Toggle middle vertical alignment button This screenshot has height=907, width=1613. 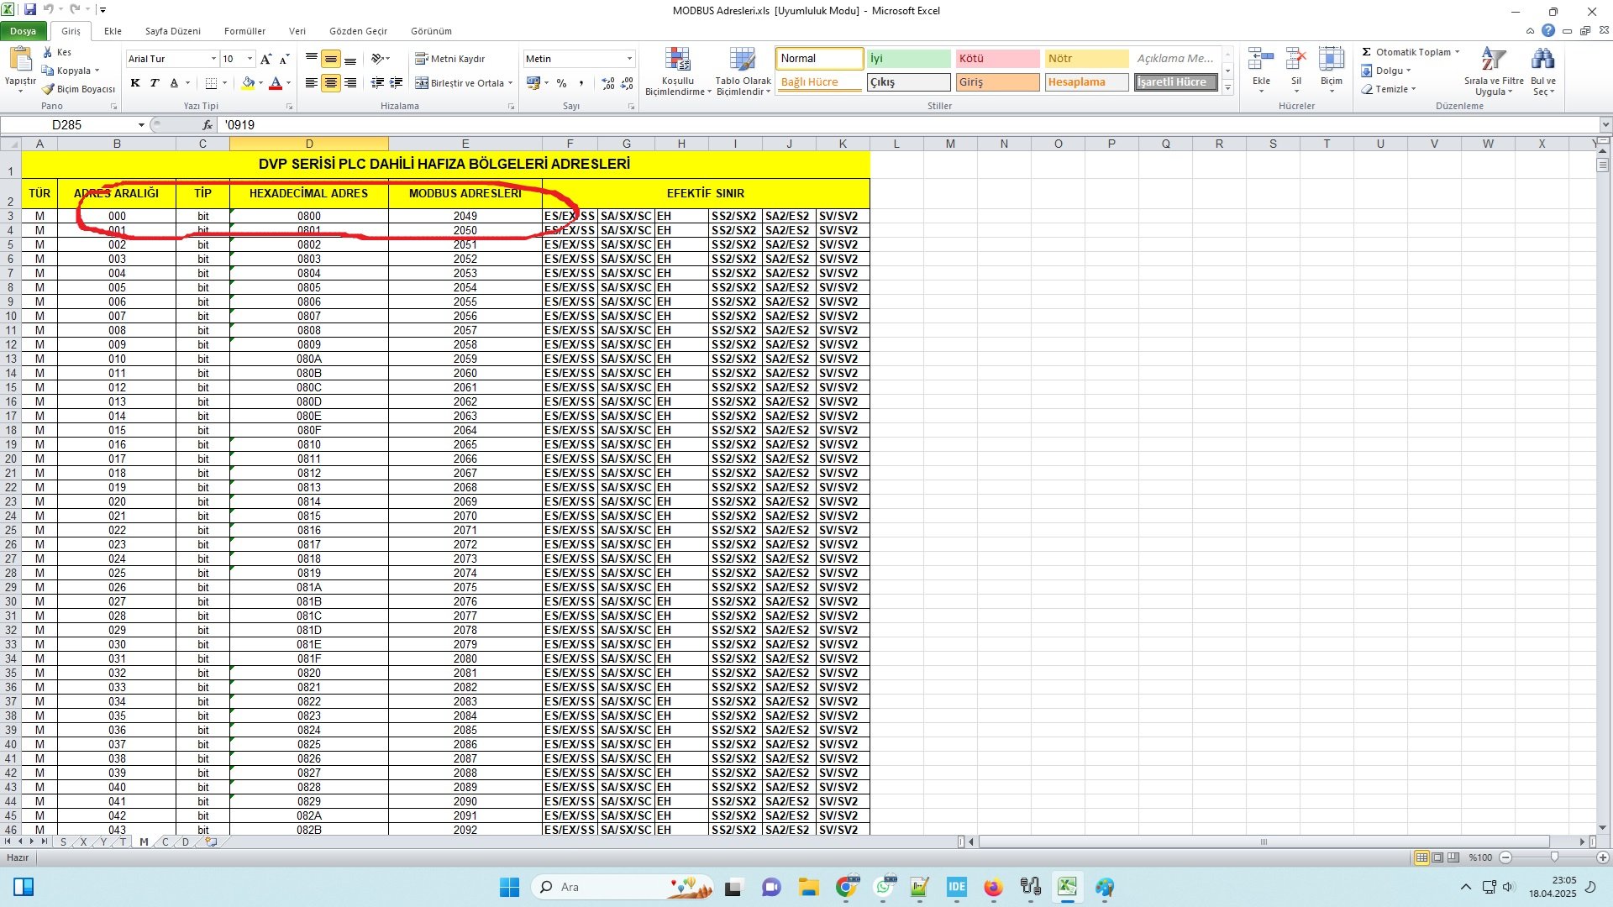click(x=331, y=59)
